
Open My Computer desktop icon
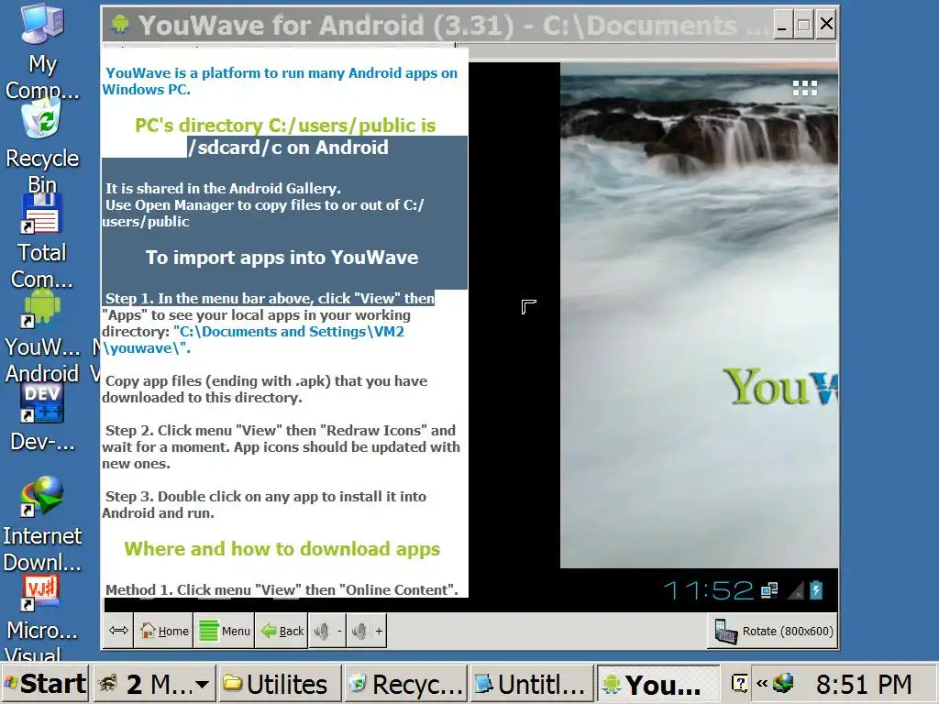tap(42, 51)
